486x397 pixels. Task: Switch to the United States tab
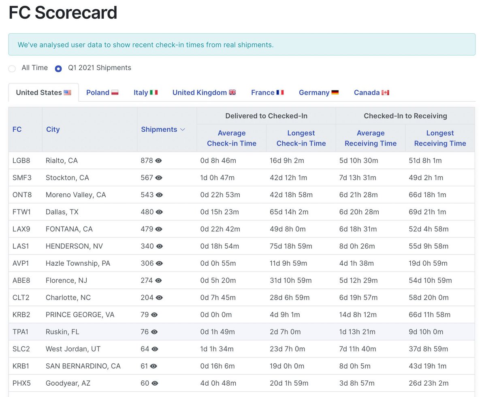(x=43, y=92)
